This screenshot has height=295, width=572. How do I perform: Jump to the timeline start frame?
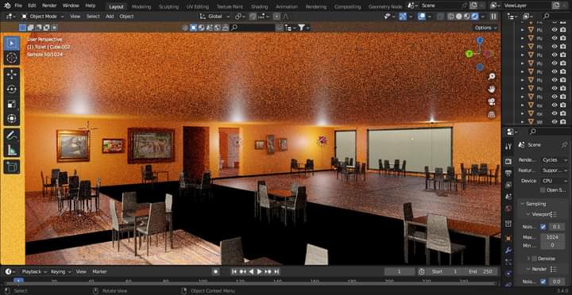click(234, 271)
